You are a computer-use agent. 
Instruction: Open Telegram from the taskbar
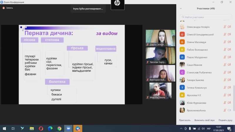[78, 128]
